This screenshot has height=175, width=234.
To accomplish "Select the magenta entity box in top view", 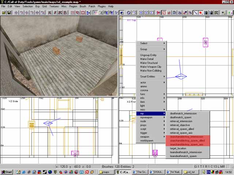I will 205,43.
